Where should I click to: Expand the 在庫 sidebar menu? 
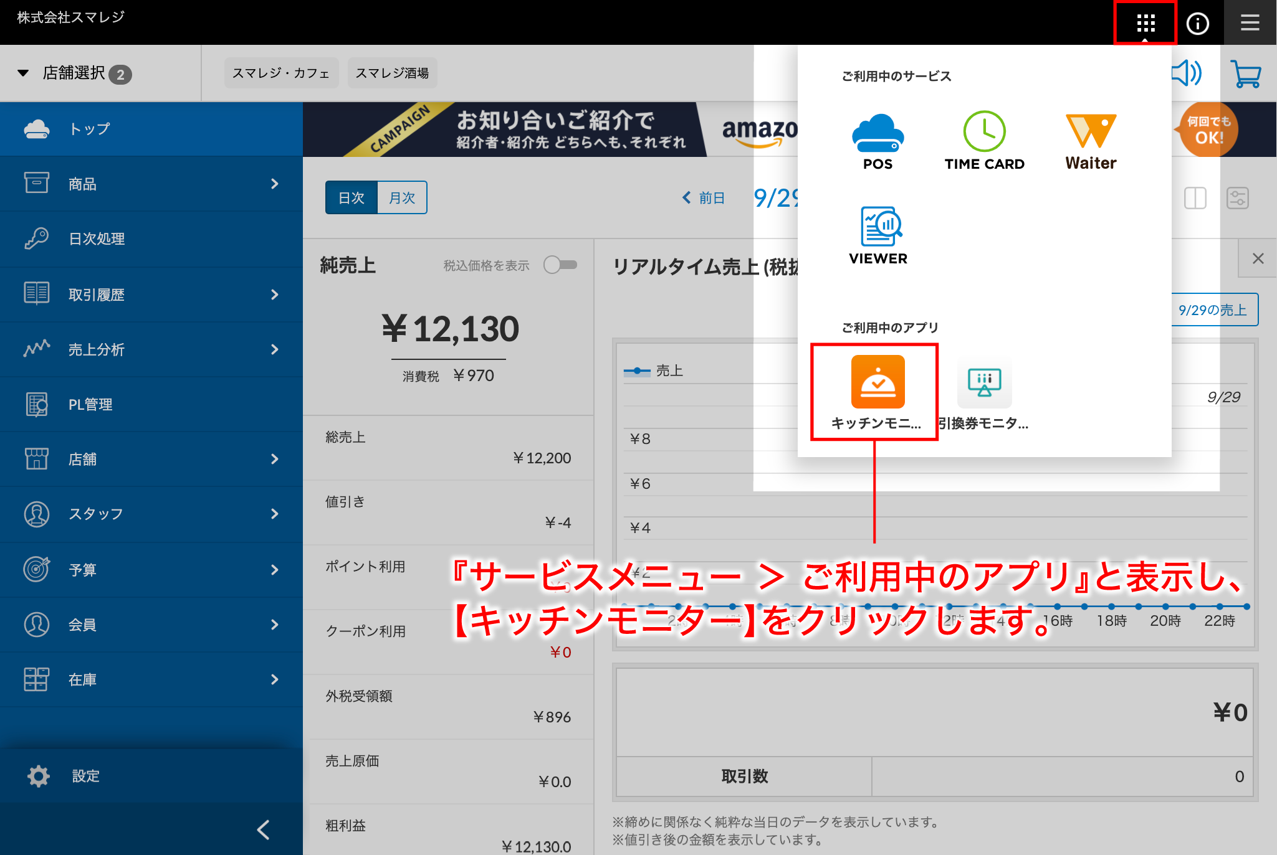tap(151, 679)
